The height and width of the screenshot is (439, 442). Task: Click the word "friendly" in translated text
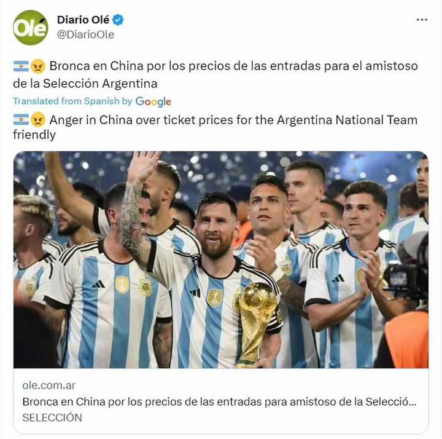point(34,135)
